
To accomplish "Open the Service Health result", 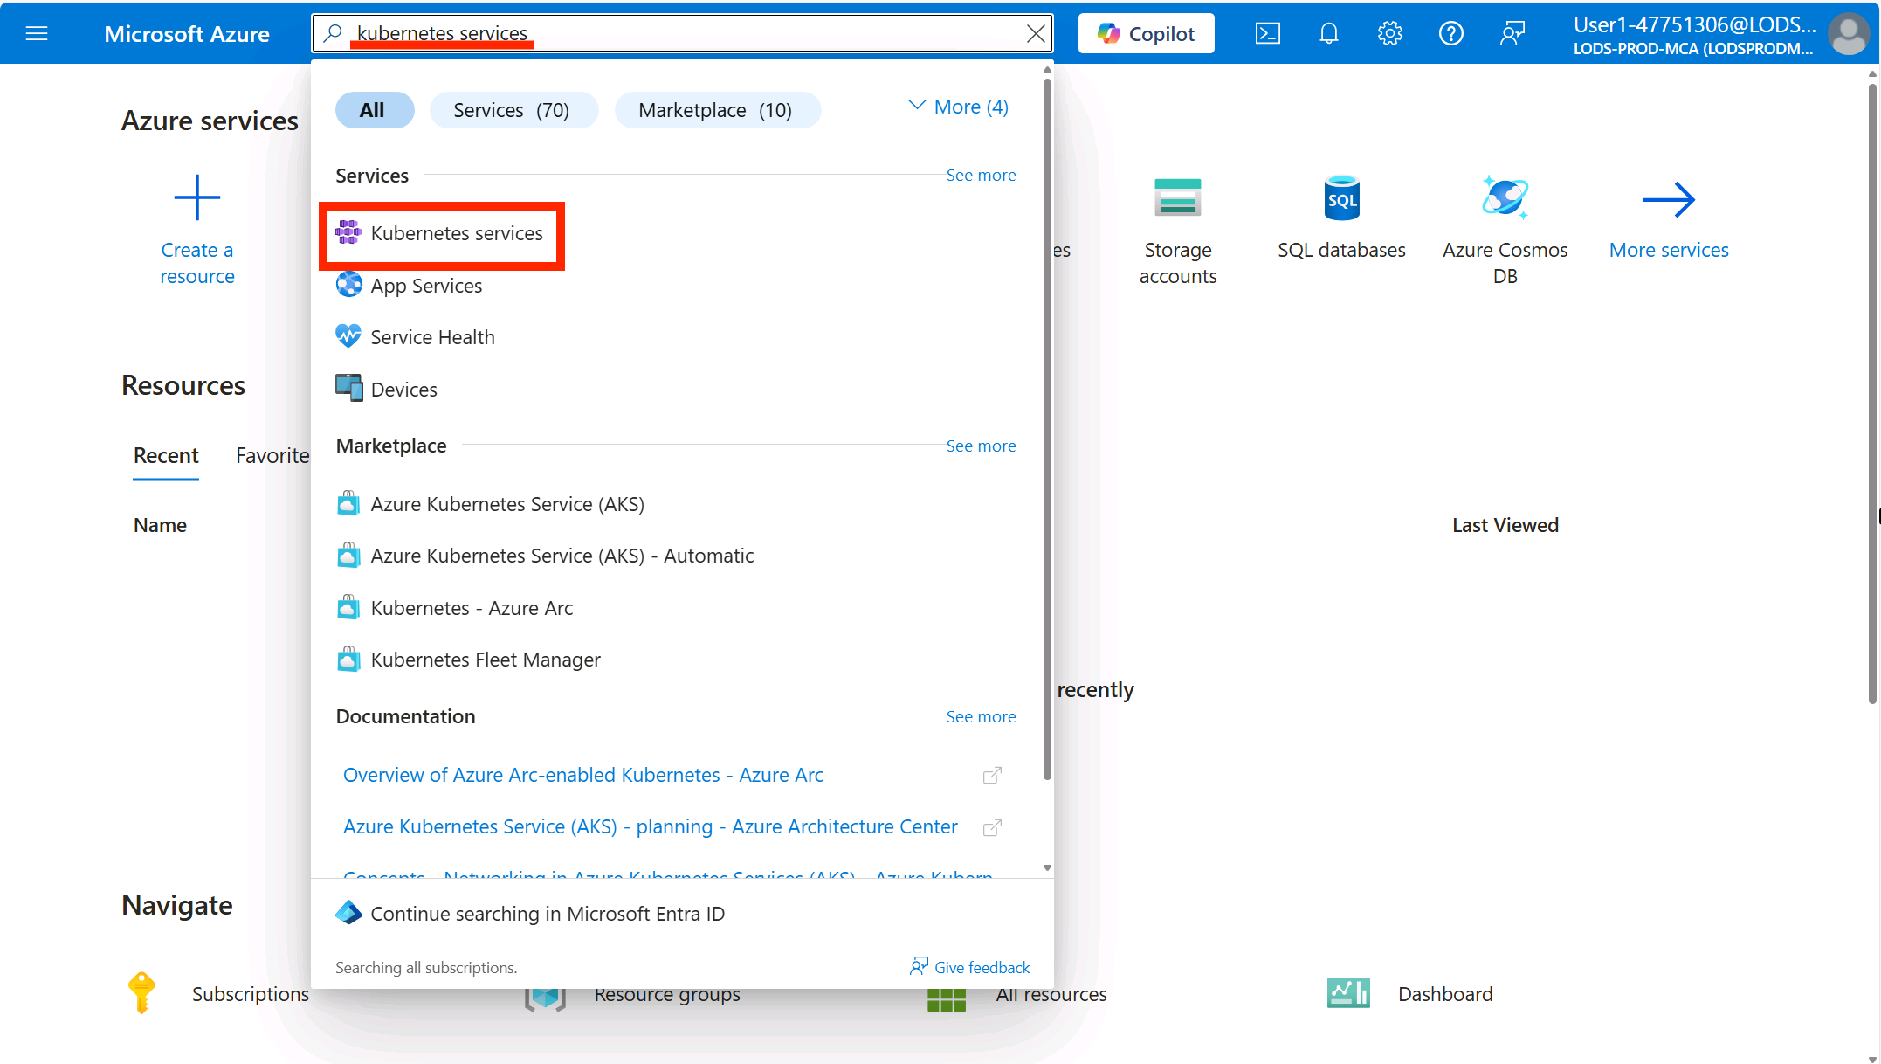I will click(x=416, y=337).
